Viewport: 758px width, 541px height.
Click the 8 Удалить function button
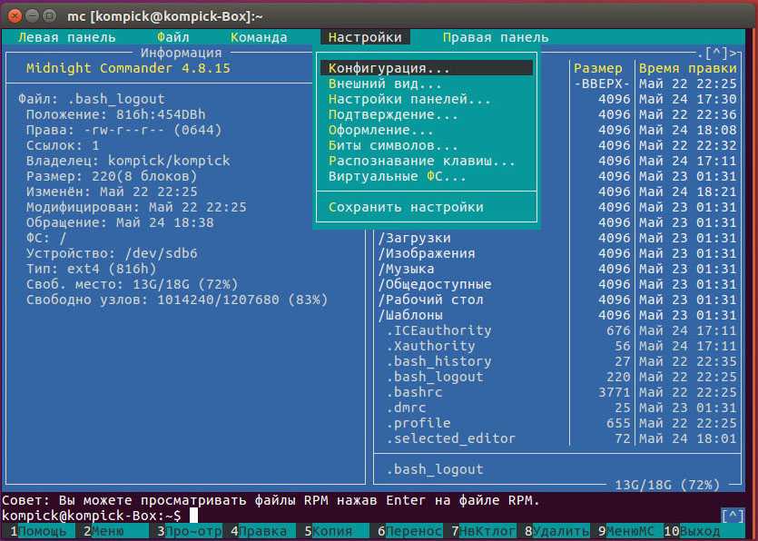[560, 530]
